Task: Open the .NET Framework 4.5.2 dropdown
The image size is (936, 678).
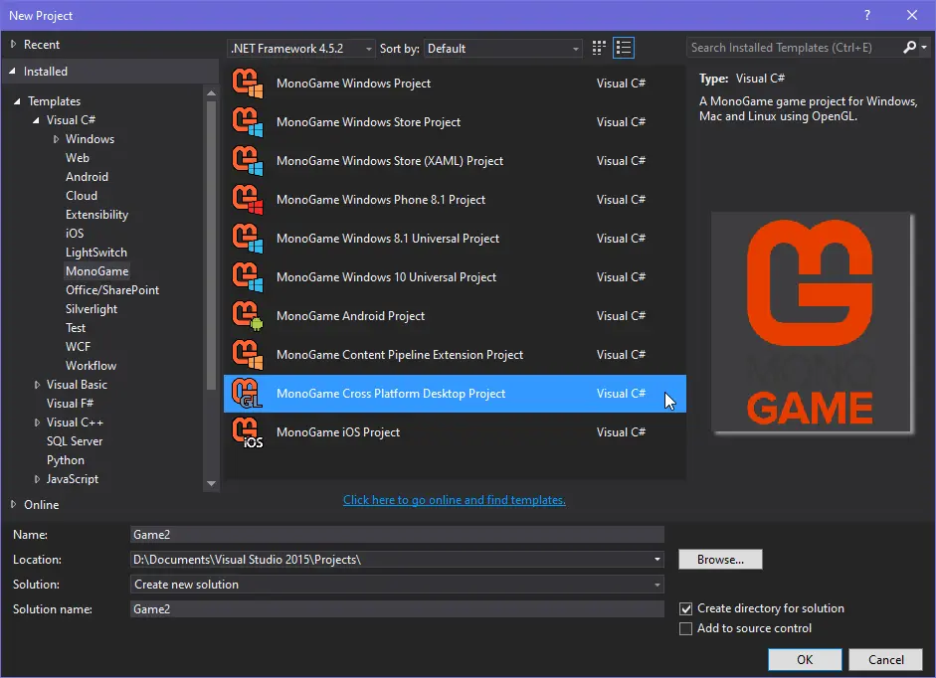Action: [x=301, y=49]
